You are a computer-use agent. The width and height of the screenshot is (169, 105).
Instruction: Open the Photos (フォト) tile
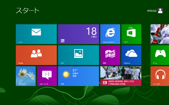coord(79,55)
